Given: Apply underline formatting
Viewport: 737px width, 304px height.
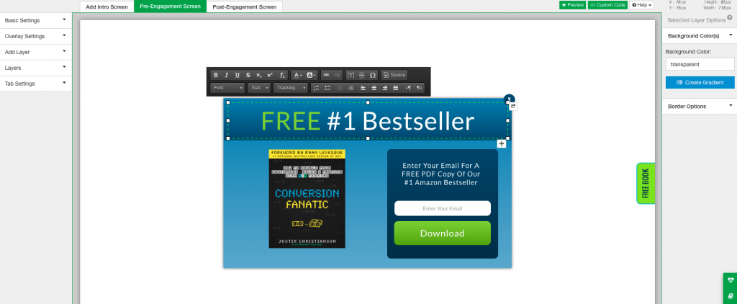Looking at the screenshot, I should click(x=238, y=76).
